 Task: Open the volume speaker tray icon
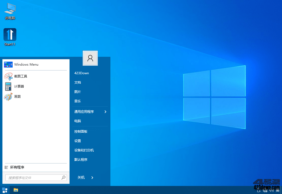pos(271,191)
